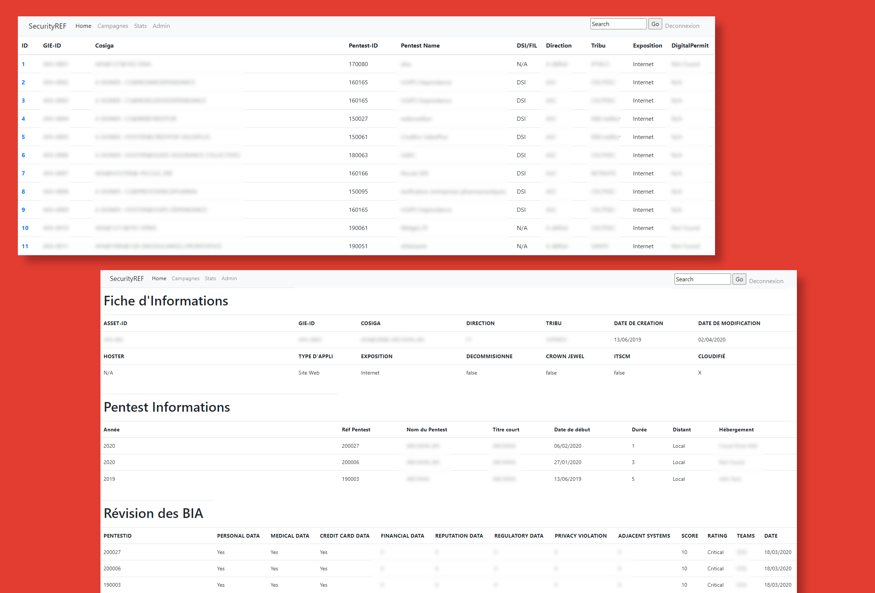Screen dimensions: 875x593
Task: Open record ID 1 link
Action: click(x=23, y=64)
